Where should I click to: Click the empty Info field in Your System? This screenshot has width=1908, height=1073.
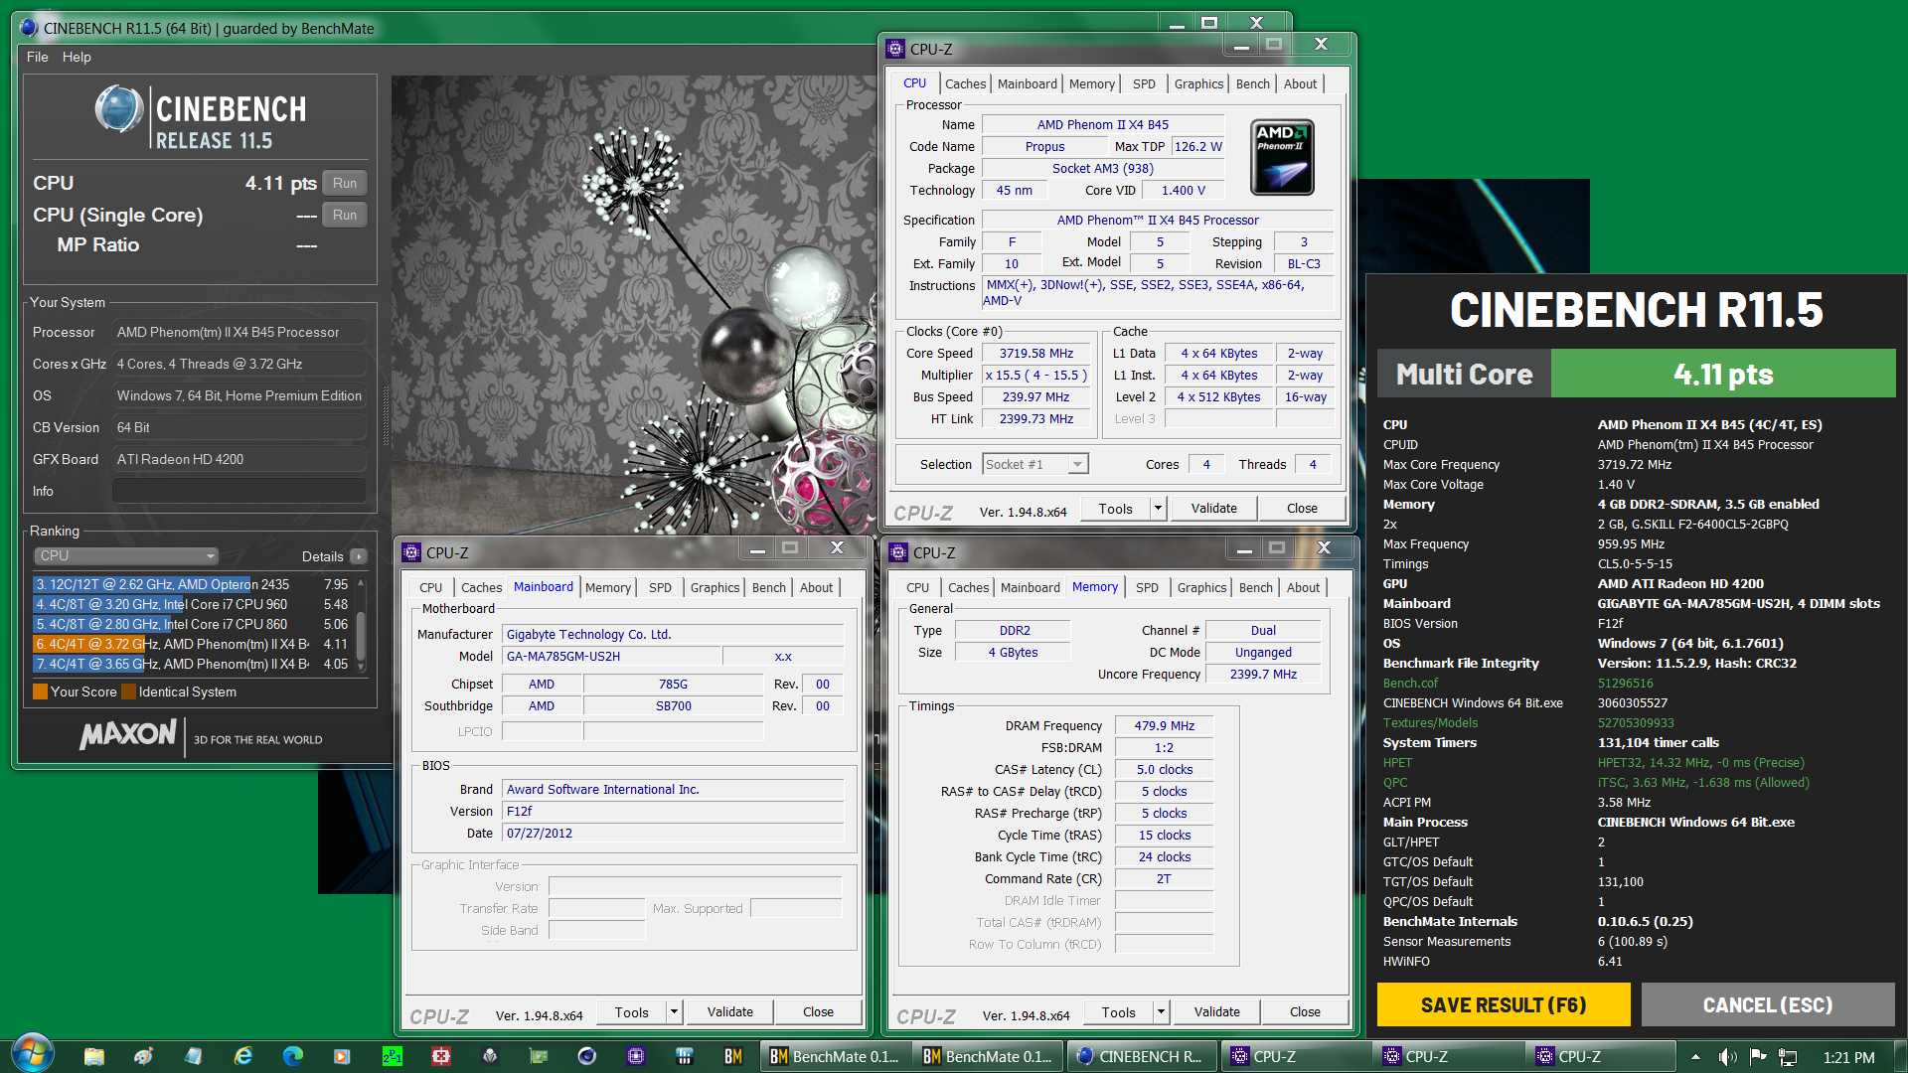point(238,491)
